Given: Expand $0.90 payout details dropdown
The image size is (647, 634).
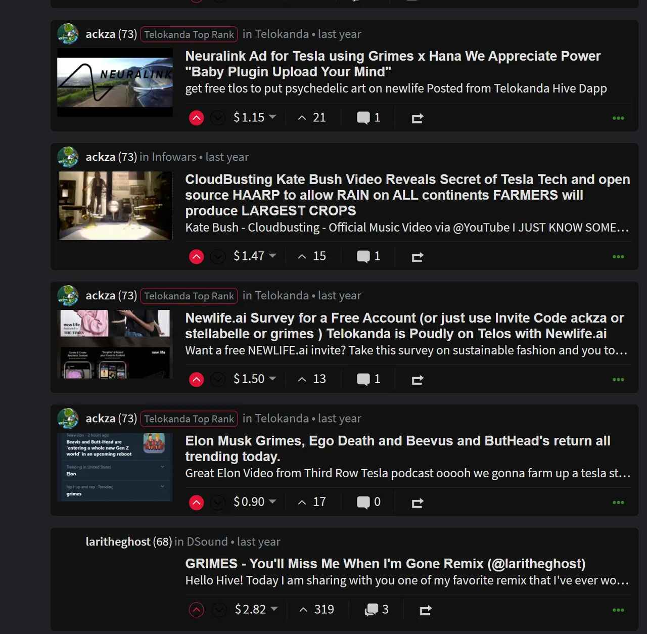Looking at the screenshot, I should tap(255, 502).
